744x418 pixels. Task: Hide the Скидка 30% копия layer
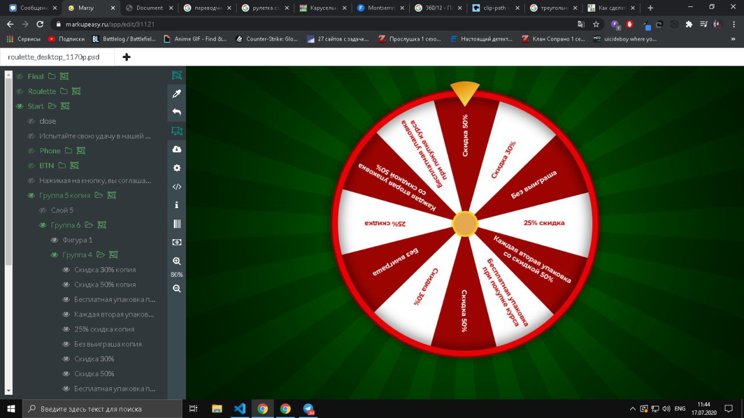66,270
